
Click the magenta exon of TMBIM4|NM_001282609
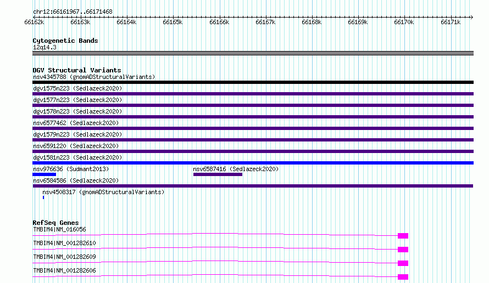[x=403, y=263]
